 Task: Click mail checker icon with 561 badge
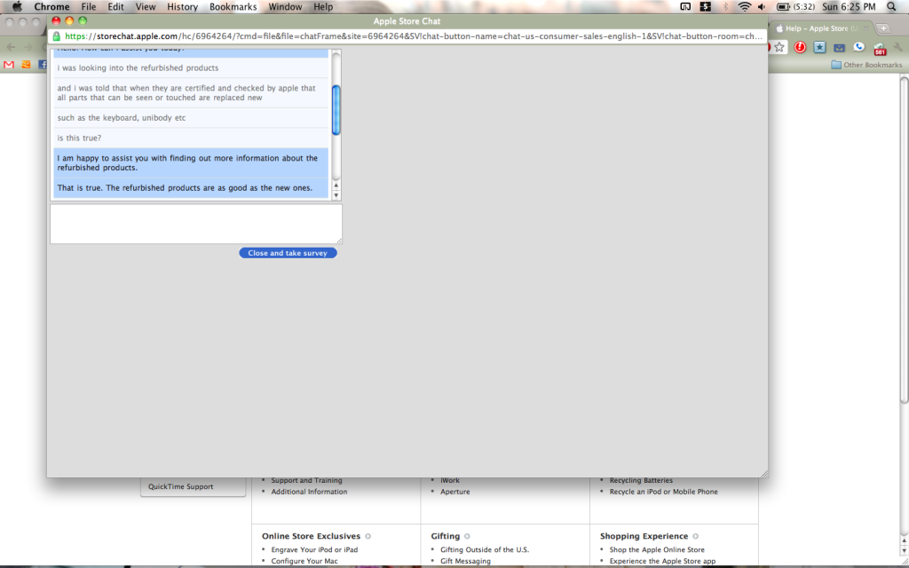click(x=880, y=49)
